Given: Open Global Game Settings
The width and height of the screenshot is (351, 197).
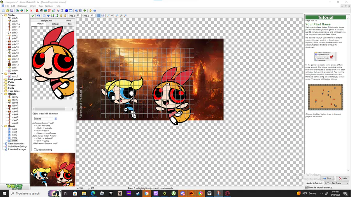Looking at the screenshot, I should coord(18,146).
